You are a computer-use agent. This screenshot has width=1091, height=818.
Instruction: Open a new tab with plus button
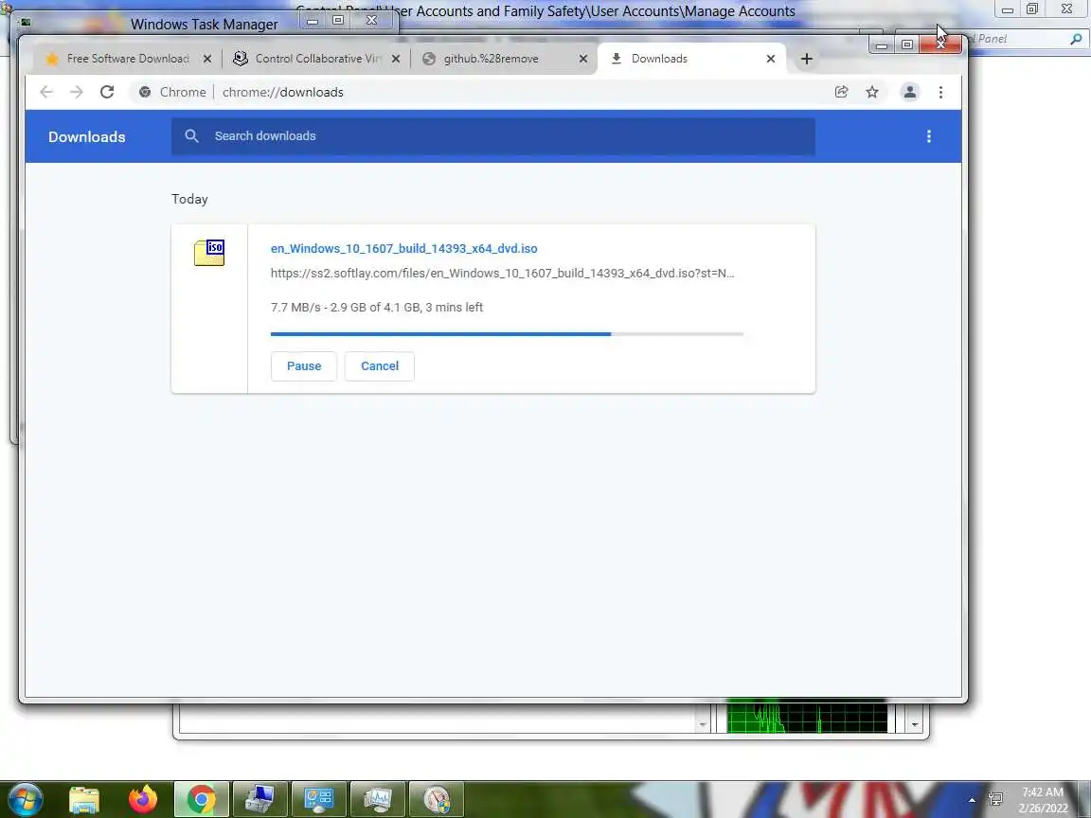tap(807, 59)
